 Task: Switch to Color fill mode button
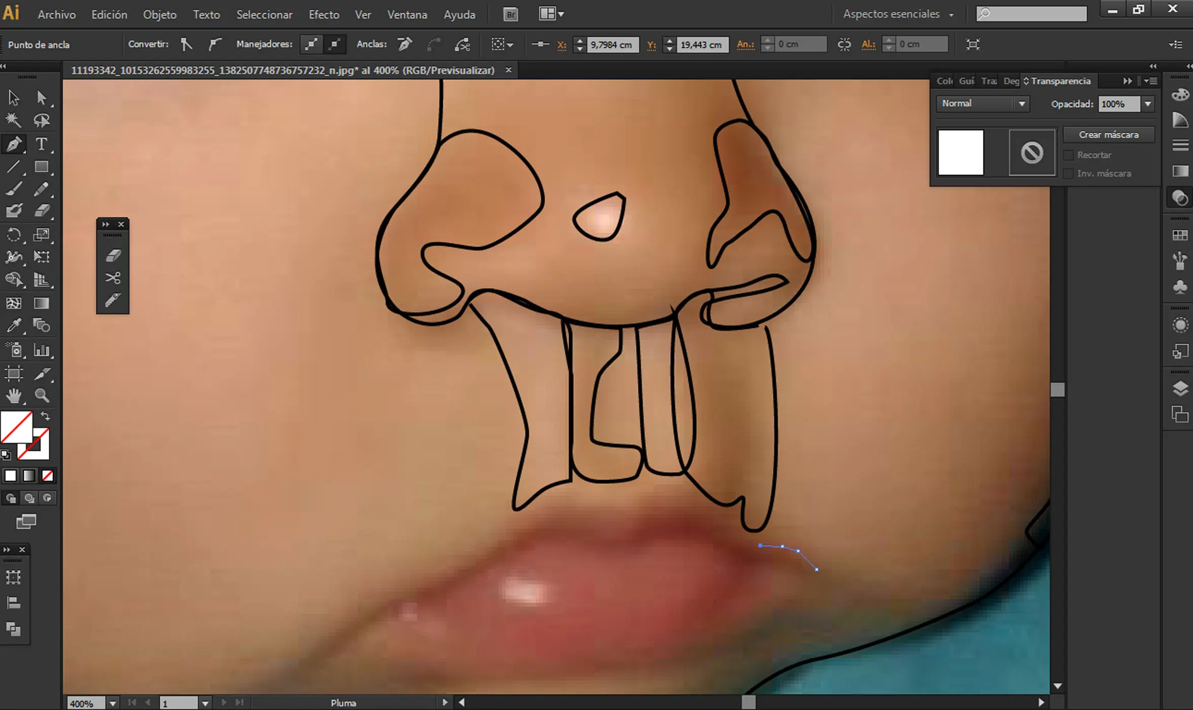click(x=10, y=476)
